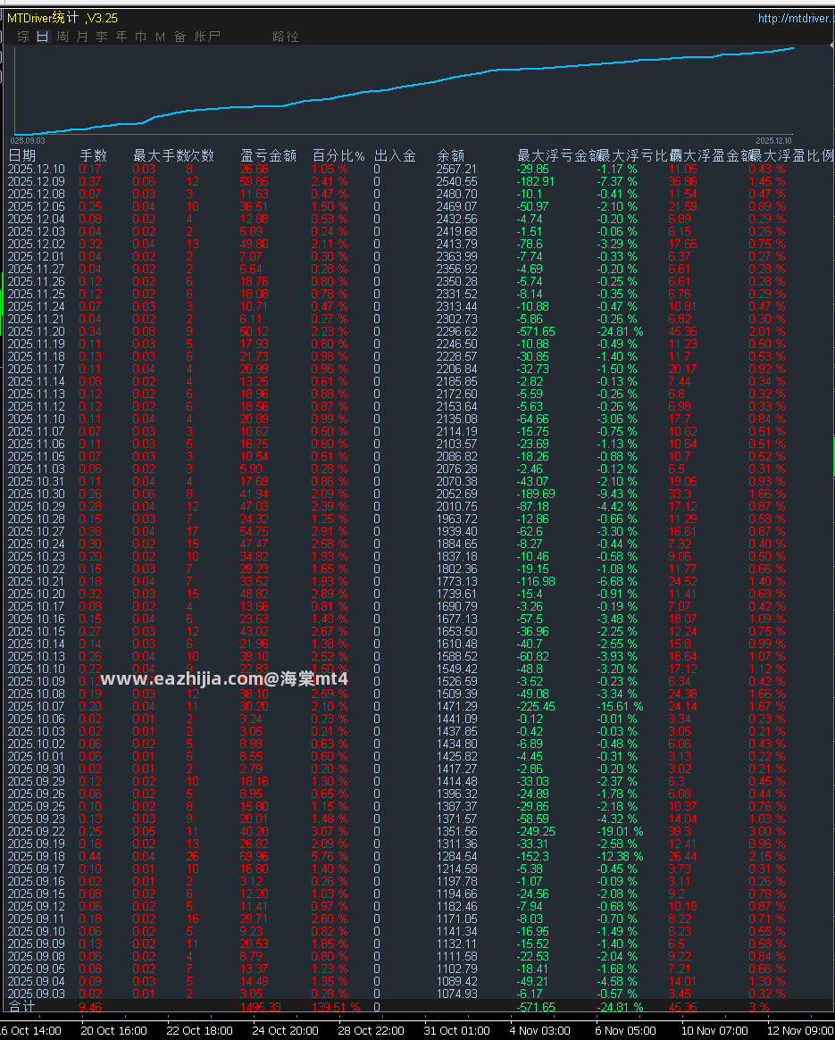Click the blue equity curve chart
835x1040 pixels.
pyautogui.click(x=404, y=91)
